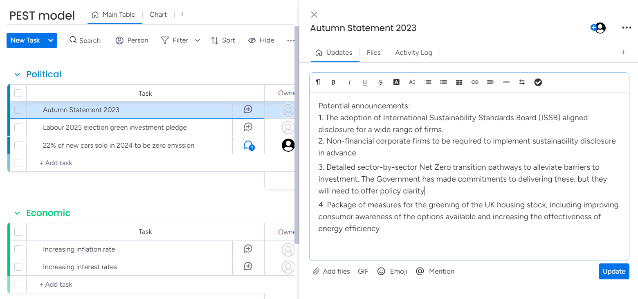
Task: Insert a horizontal divider line
Action: [506, 82]
